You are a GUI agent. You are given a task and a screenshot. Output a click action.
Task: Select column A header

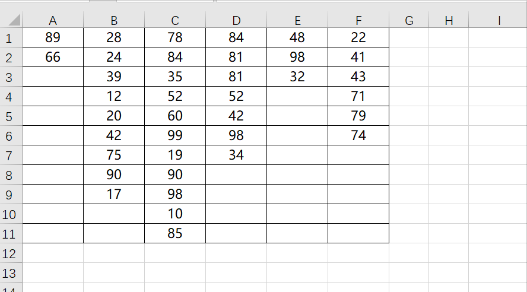point(53,20)
